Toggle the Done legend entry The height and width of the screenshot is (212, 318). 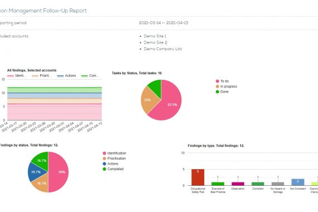[x=222, y=91]
